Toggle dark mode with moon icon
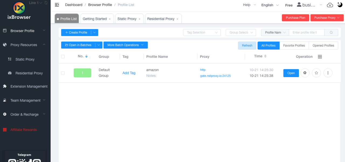345x162 pixels. 339,5
